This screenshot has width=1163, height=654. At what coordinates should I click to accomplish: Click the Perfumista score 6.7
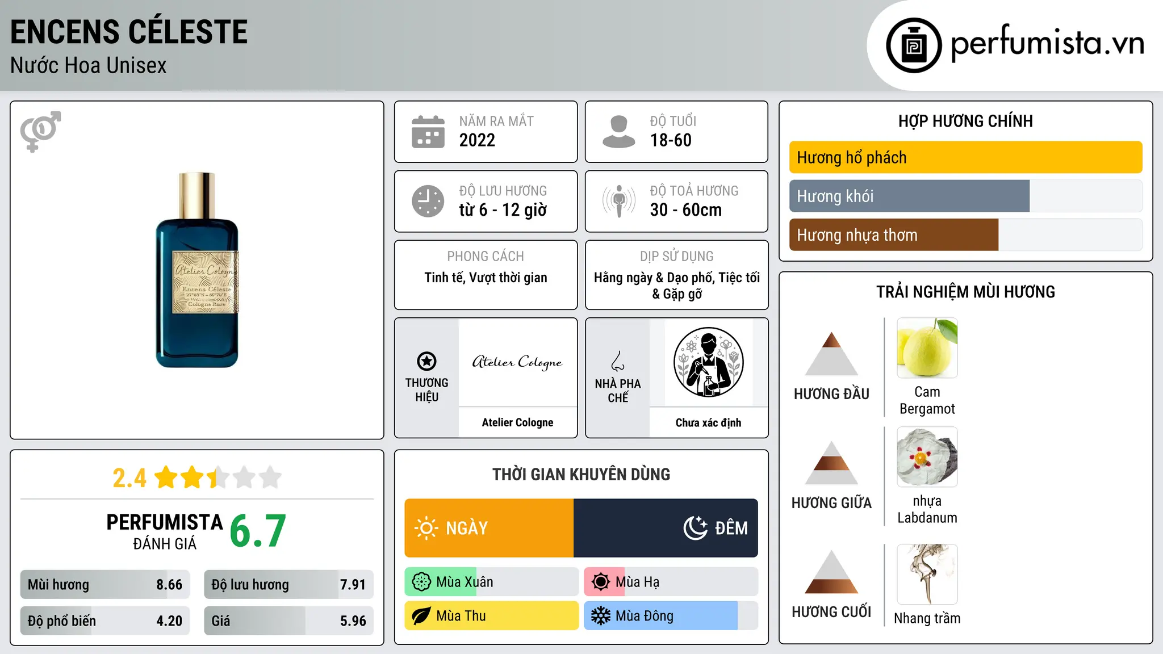pos(258,531)
